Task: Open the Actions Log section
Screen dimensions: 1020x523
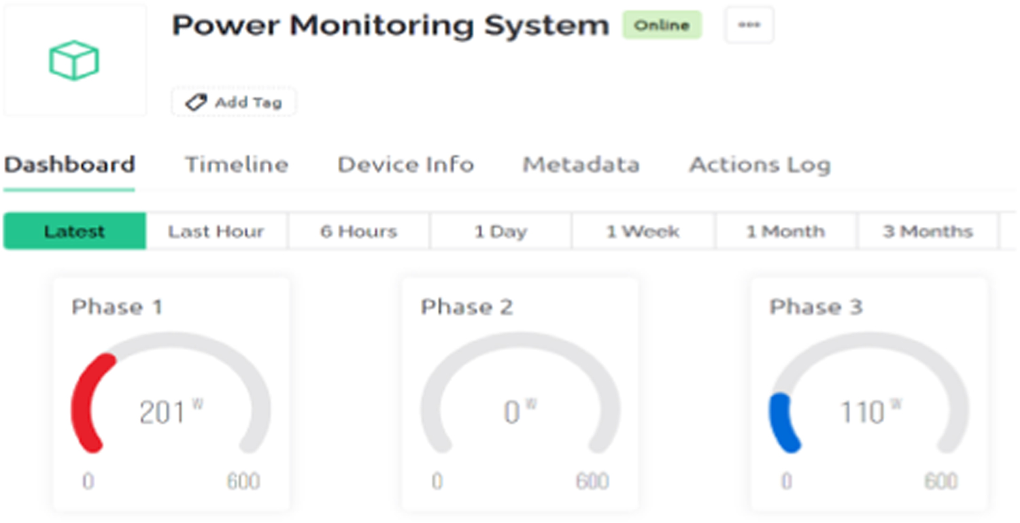Action: click(x=760, y=164)
